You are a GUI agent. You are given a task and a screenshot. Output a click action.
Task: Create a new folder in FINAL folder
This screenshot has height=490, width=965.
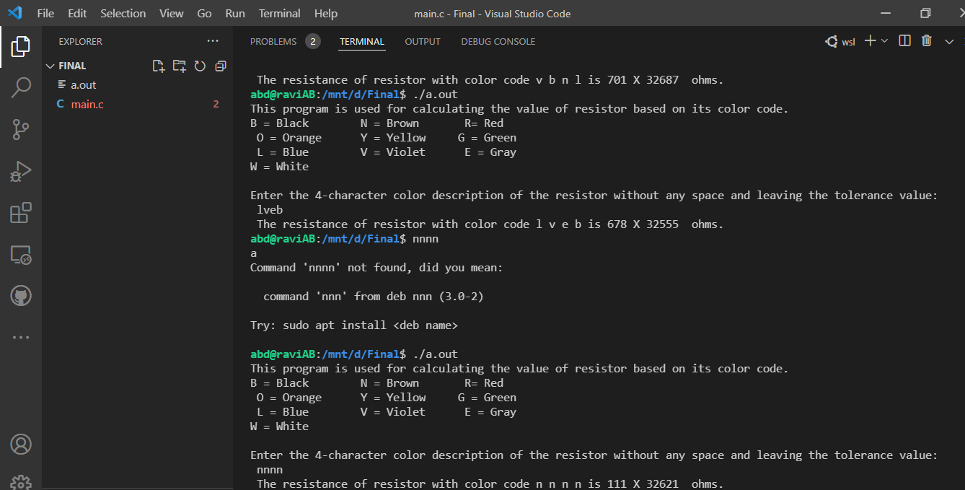pyautogui.click(x=180, y=66)
